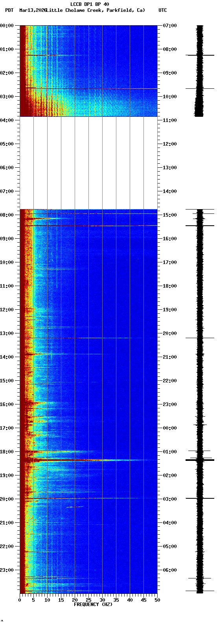Click the 'Mar13,2026' date label
This screenshot has height=625, width=217.
tap(33, 10)
